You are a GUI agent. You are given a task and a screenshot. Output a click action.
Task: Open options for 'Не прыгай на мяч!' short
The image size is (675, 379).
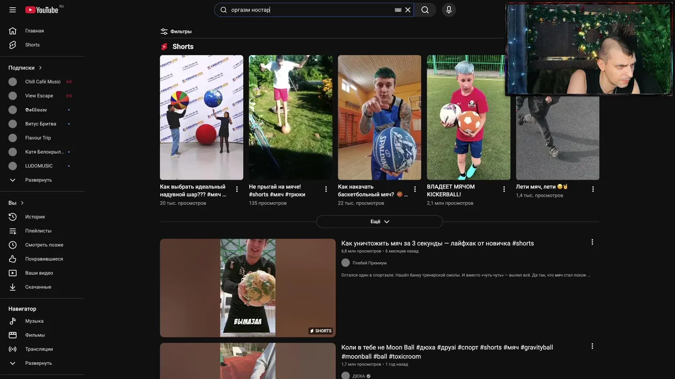[326, 189]
